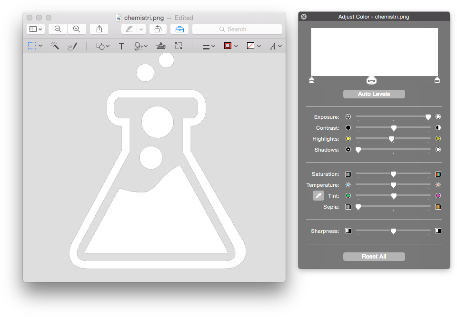Open the Sign signature menu

[x=140, y=46]
